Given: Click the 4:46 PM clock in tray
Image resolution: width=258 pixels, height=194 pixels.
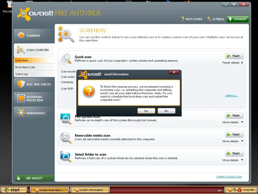Looking at the screenshot, I should (x=249, y=190).
